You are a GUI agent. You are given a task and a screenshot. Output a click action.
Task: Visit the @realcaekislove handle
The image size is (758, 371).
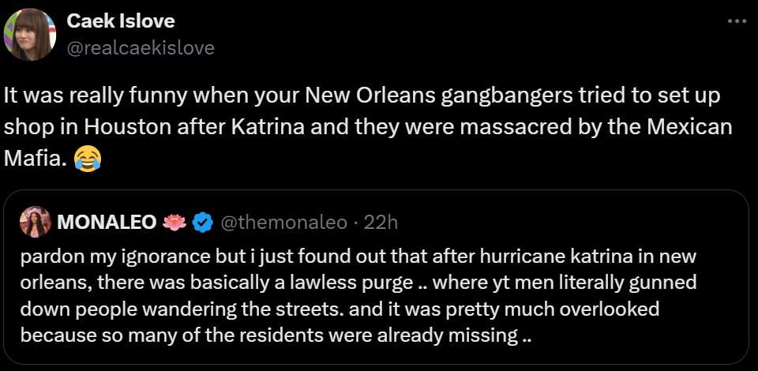[x=141, y=47]
